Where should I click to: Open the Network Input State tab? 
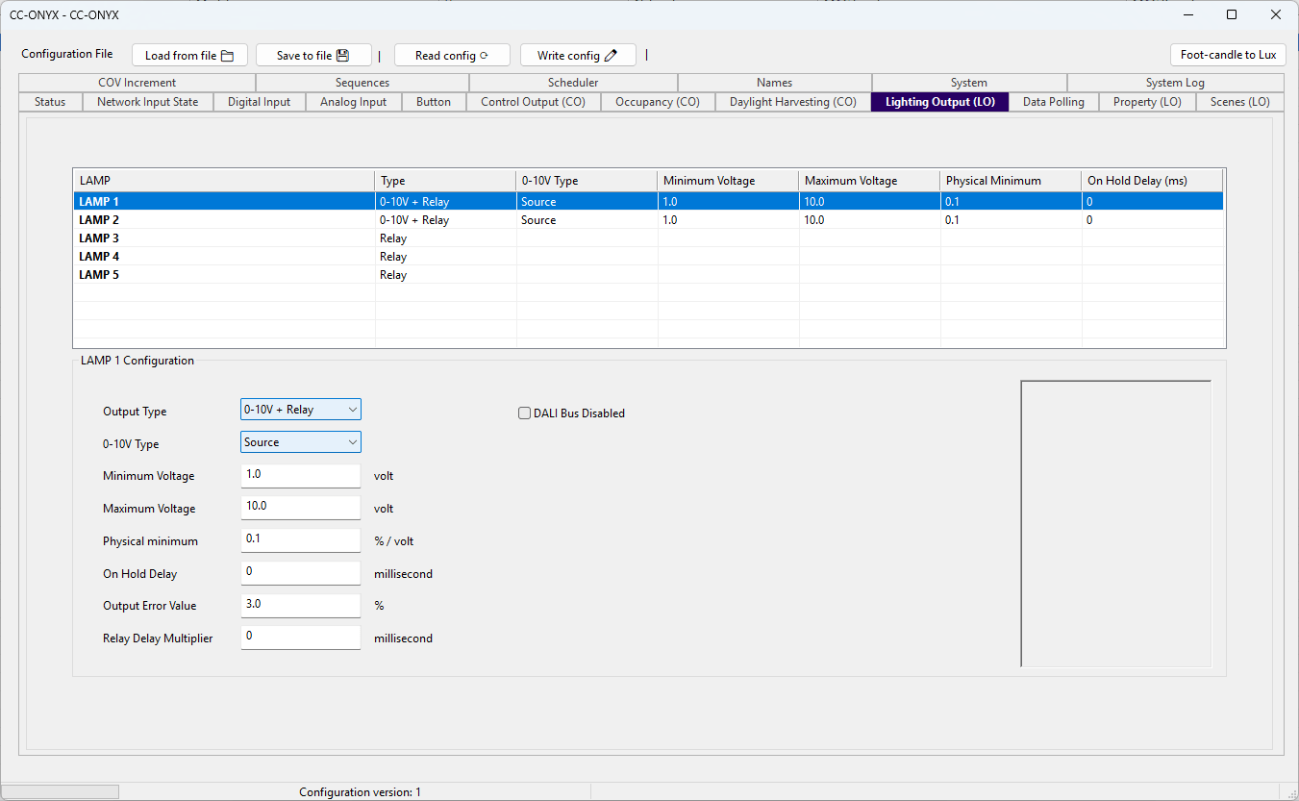[148, 102]
